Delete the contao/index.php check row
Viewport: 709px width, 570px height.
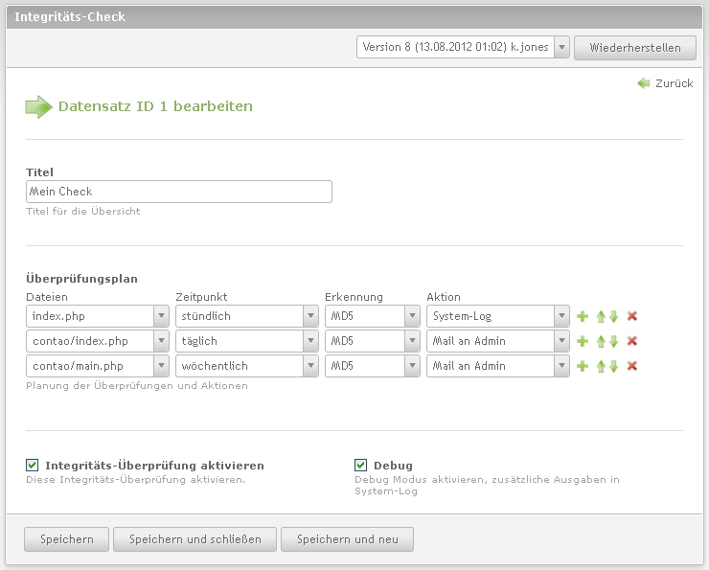[632, 341]
